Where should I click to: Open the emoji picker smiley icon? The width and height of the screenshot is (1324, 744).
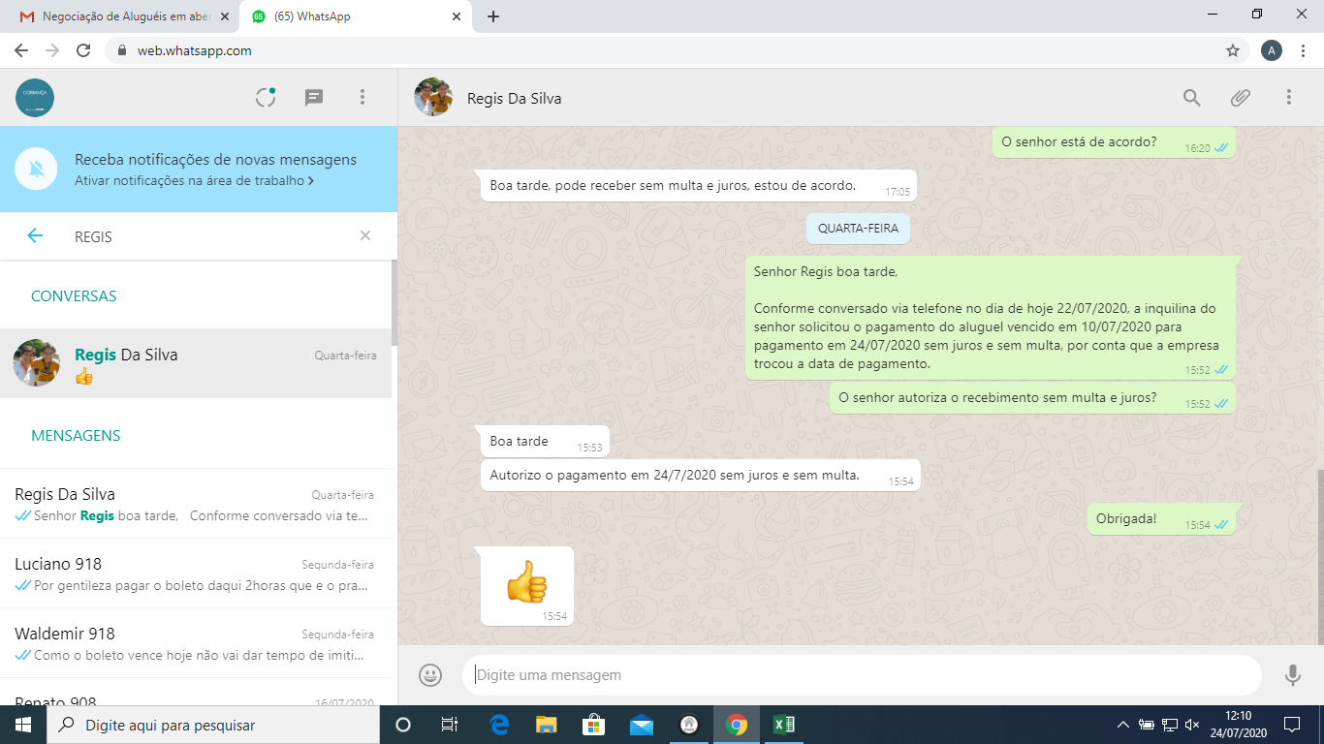tap(430, 674)
